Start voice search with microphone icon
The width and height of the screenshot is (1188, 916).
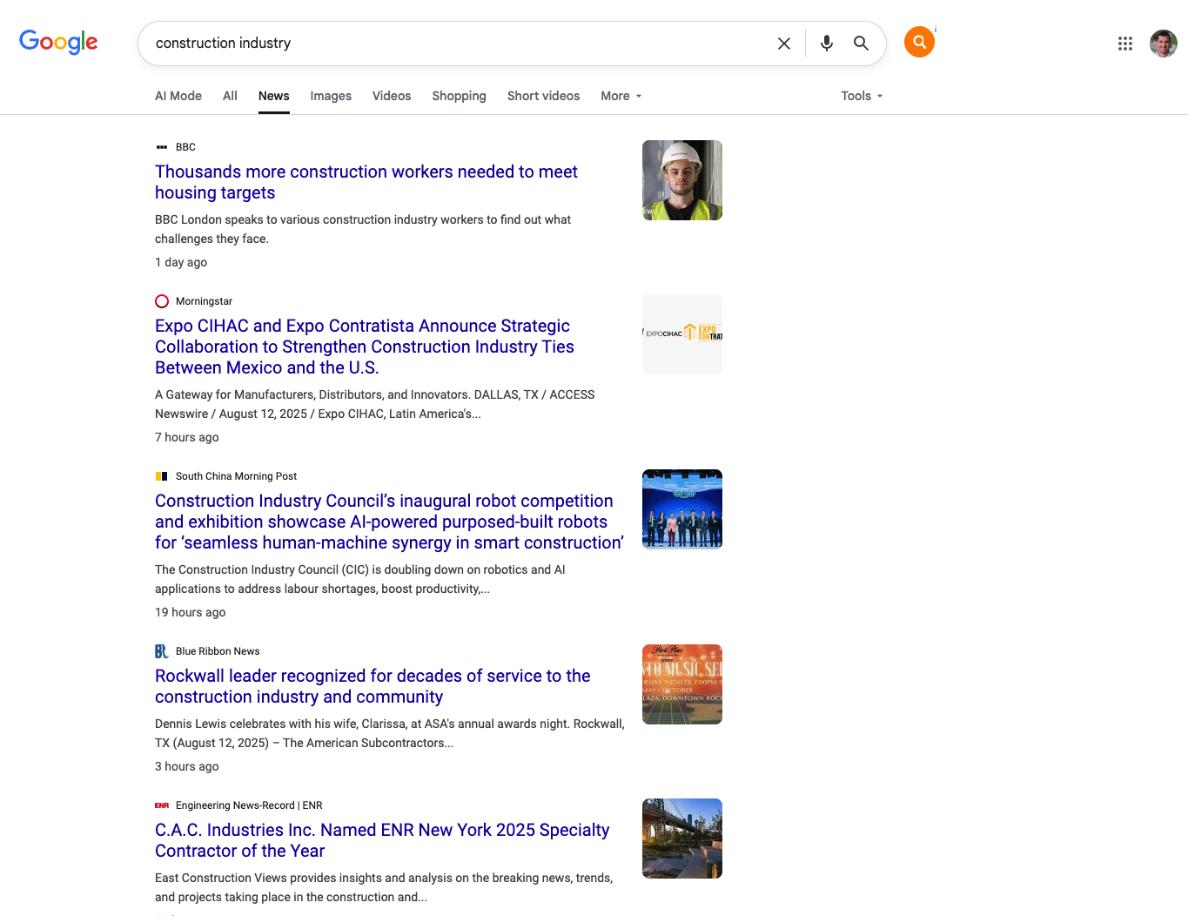[826, 44]
